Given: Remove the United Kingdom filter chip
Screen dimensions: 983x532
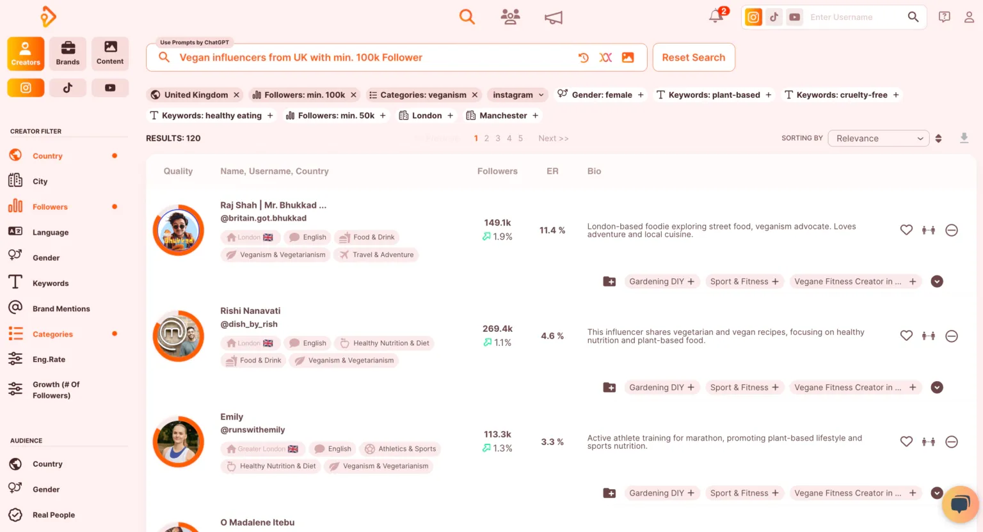Looking at the screenshot, I should 236,95.
